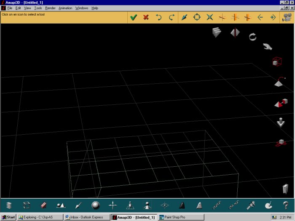Screen dimensions: 295x221
Task: Open the movie camera icon
Action: 287,17
